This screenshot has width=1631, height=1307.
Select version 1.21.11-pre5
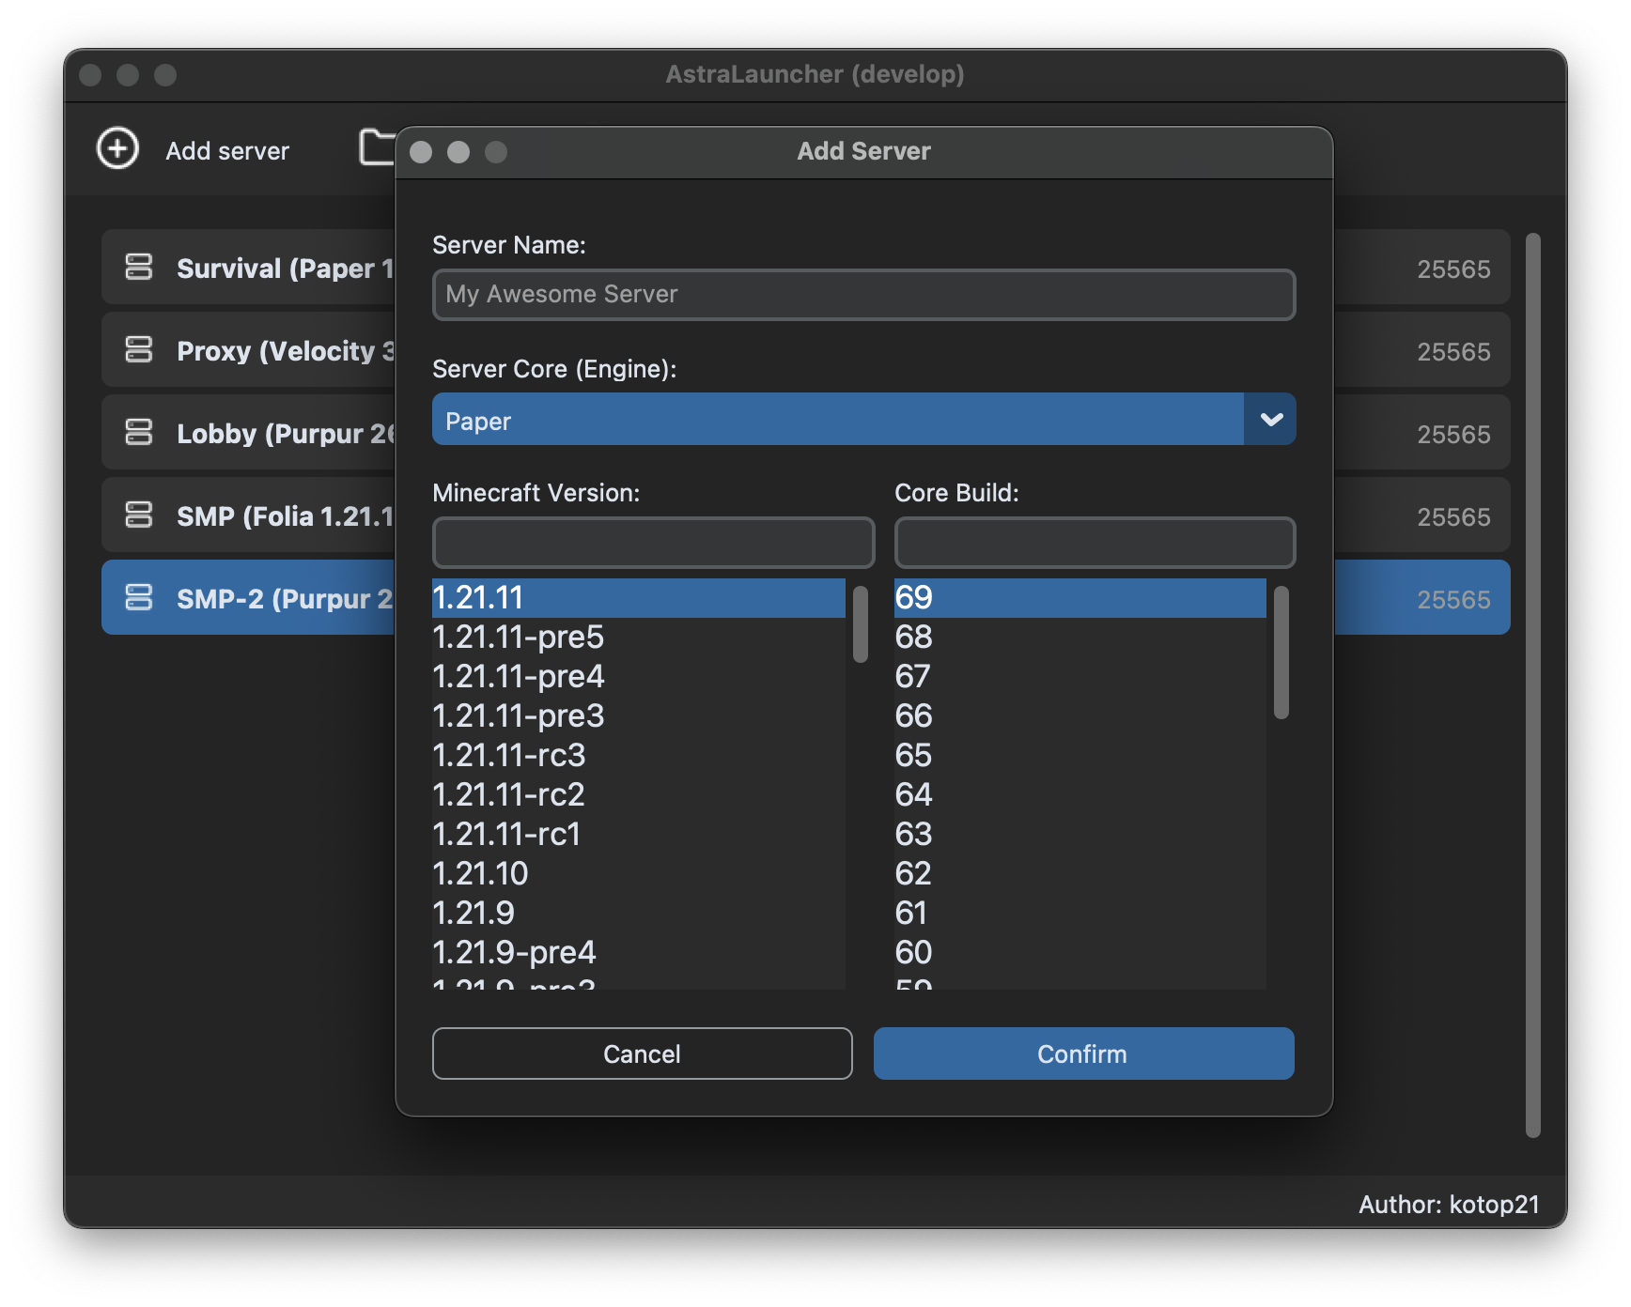click(638, 637)
